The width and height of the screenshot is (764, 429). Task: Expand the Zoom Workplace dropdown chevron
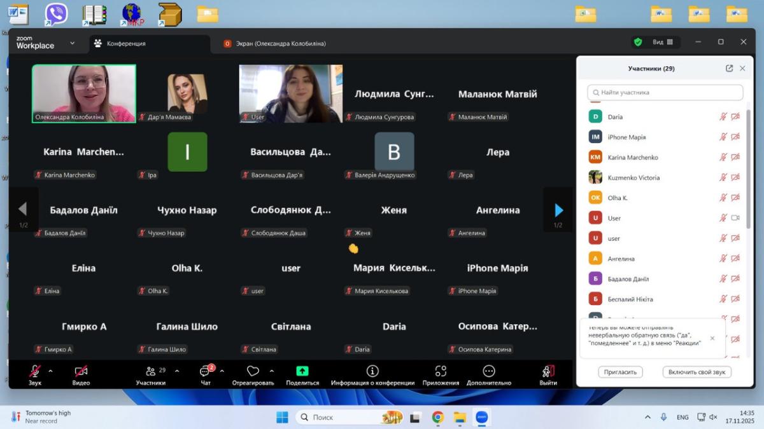pyautogui.click(x=72, y=43)
